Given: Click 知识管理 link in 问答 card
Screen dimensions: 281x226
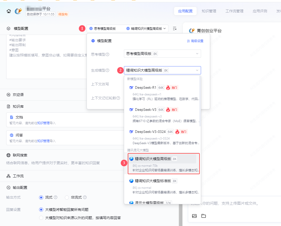Looking at the screenshot, I should 43,141.
